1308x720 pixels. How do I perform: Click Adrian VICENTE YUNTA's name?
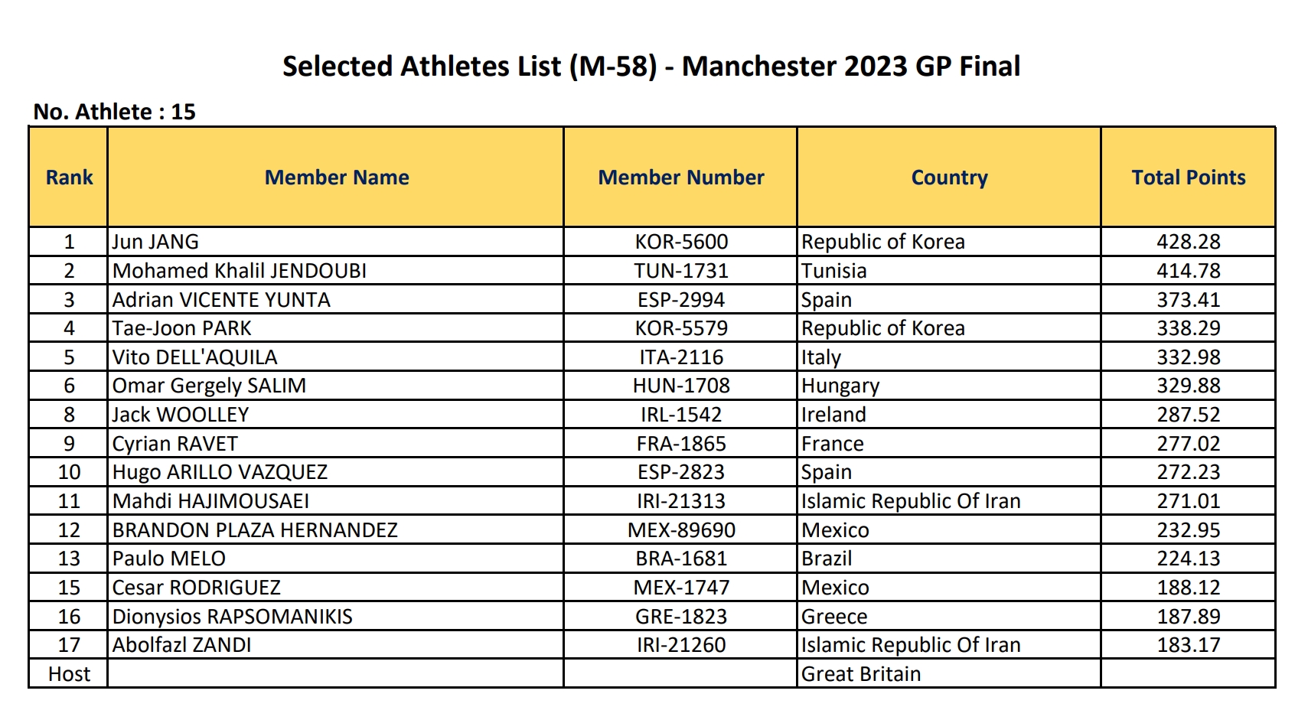(x=221, y=300)
